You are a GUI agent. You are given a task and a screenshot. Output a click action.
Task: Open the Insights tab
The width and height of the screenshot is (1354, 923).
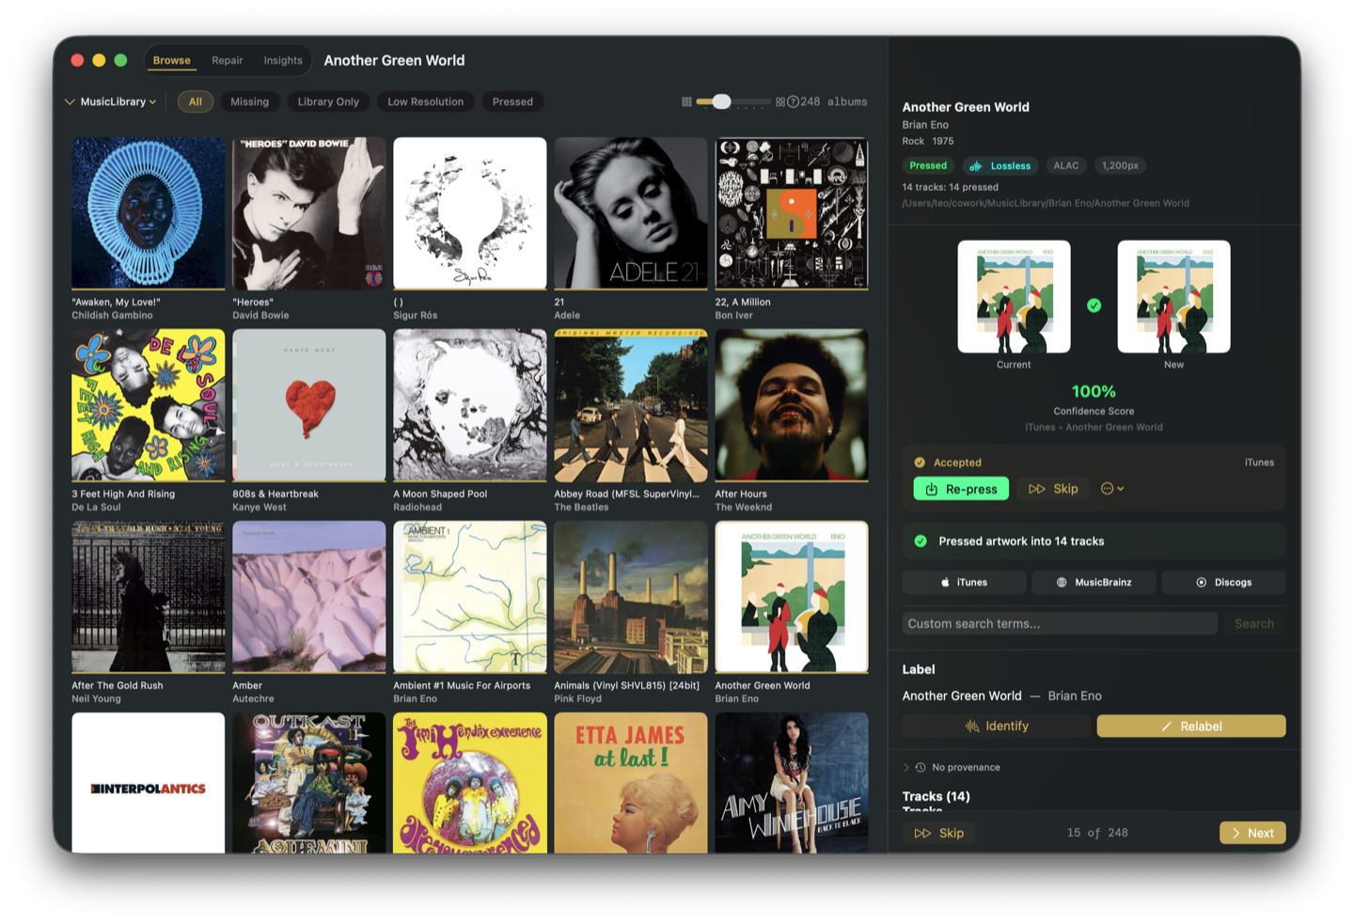[282, 59]
